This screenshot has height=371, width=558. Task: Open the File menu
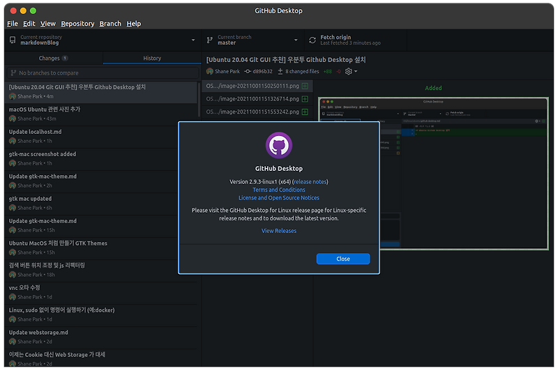13,24
